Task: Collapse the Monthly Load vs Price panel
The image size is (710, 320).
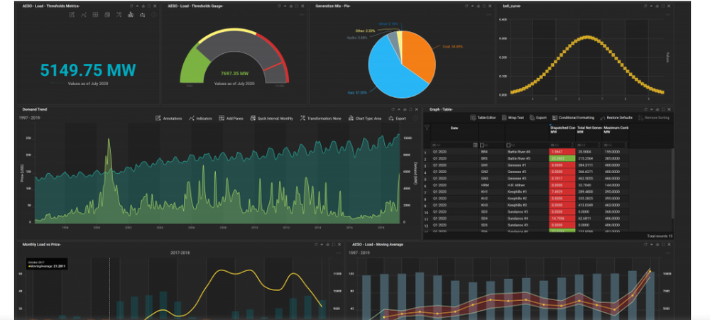Action: [x=322, y=244]
